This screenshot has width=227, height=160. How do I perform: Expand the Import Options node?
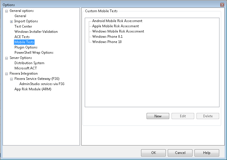12,21
